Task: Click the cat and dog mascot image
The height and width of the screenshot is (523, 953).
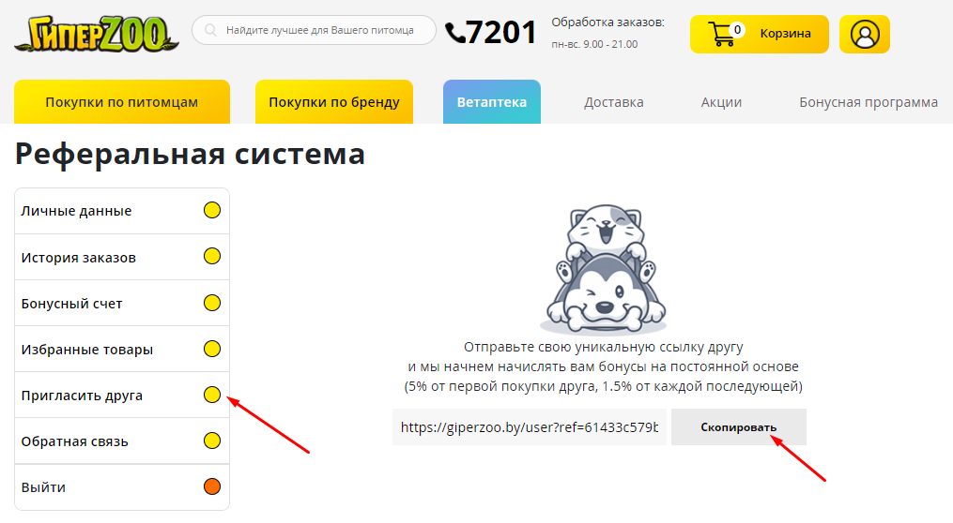Action: click(x=603, y=269)
